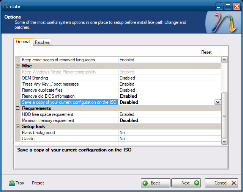Click Enabled value for Press Any Key
The image size is (243, 192).
click(127, 84)
